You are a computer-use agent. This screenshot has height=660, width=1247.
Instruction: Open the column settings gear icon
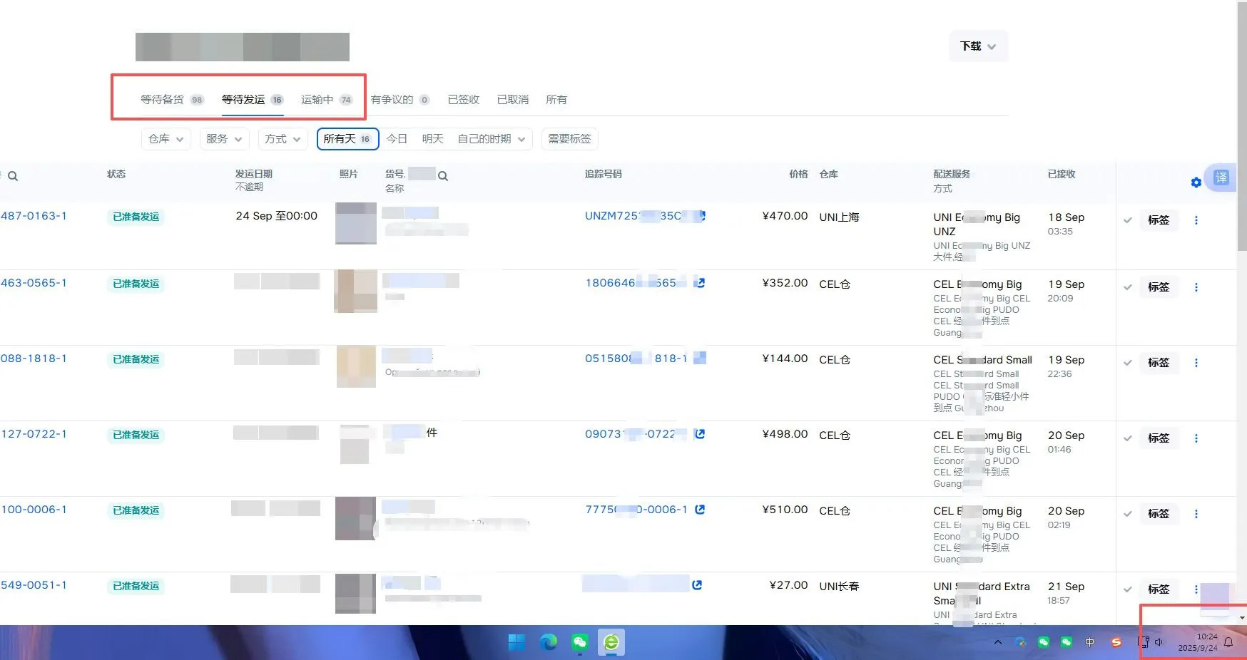[1196, 182]
